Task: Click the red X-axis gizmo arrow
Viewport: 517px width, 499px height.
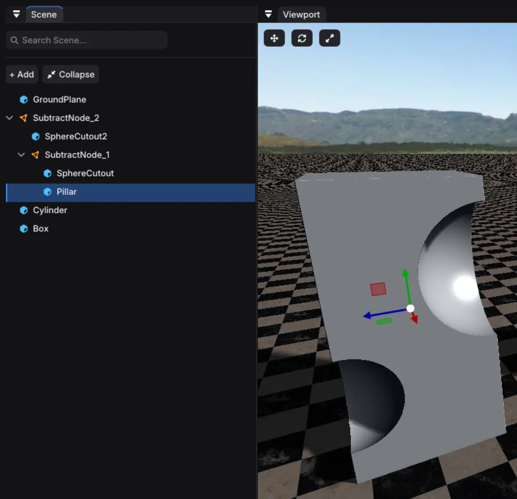Action: coord(414,318)
